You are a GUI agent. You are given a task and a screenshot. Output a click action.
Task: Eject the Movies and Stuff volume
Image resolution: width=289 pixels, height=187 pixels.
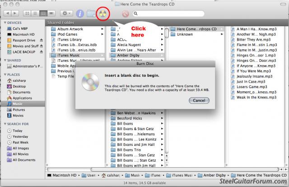[x=42, y=46]
